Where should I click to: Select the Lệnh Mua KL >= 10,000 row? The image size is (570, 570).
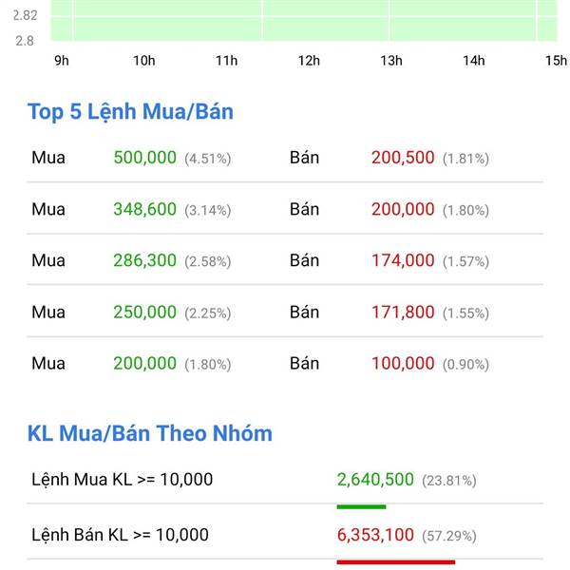[285, 480]
